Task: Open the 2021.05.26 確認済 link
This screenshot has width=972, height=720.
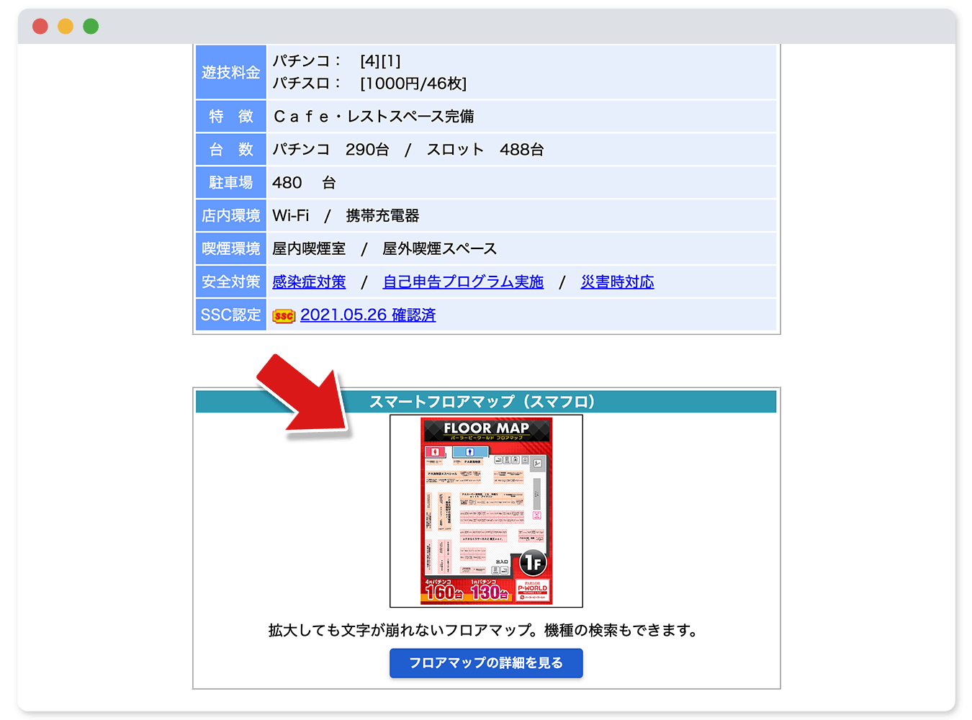Action: (368, 315)
